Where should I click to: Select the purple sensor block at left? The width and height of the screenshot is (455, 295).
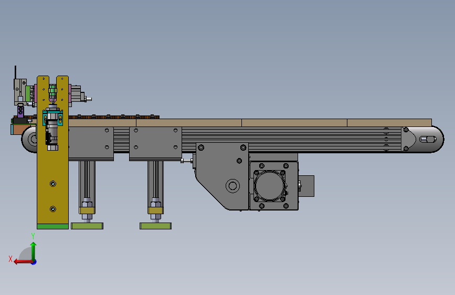20,112
